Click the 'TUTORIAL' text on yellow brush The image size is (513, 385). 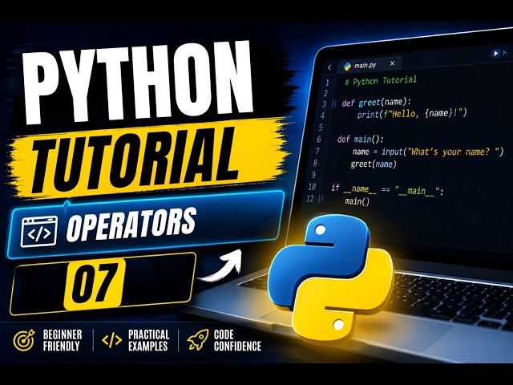[135, 160]
